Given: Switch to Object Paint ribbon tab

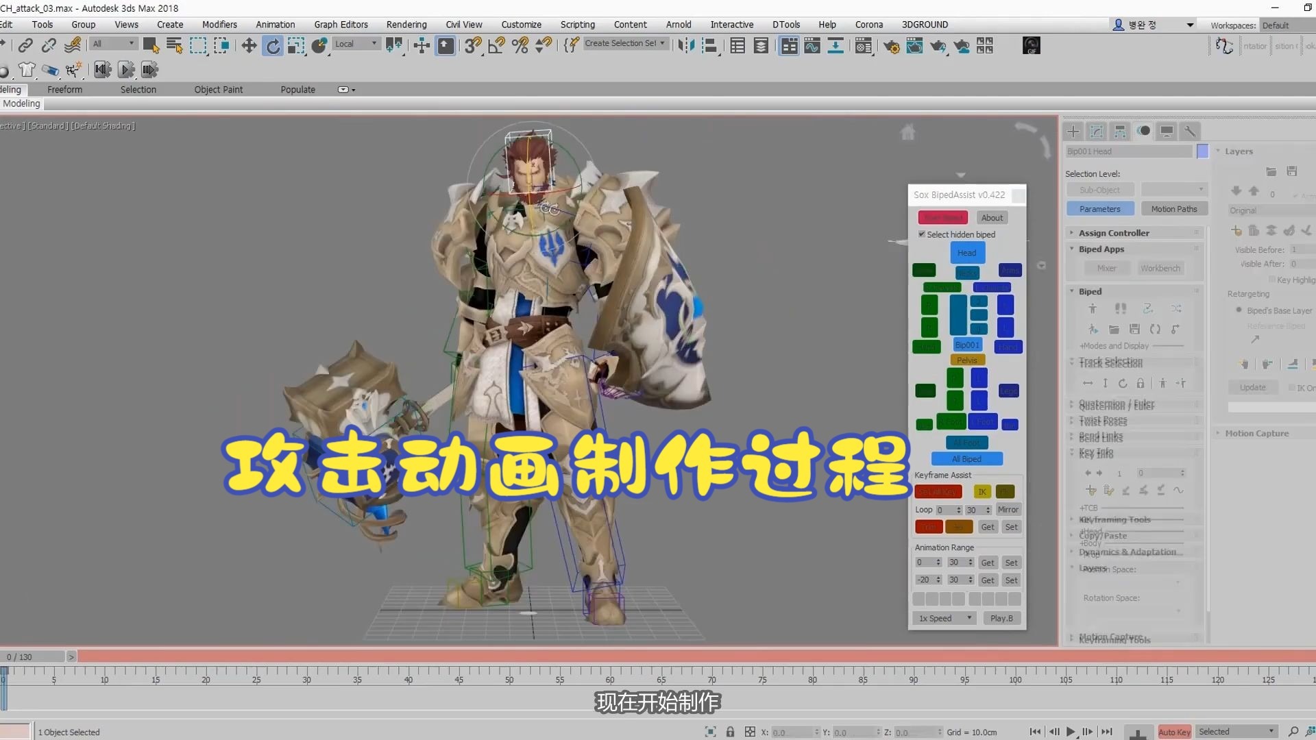Looking at the screenshot, I should click(219, 90).
